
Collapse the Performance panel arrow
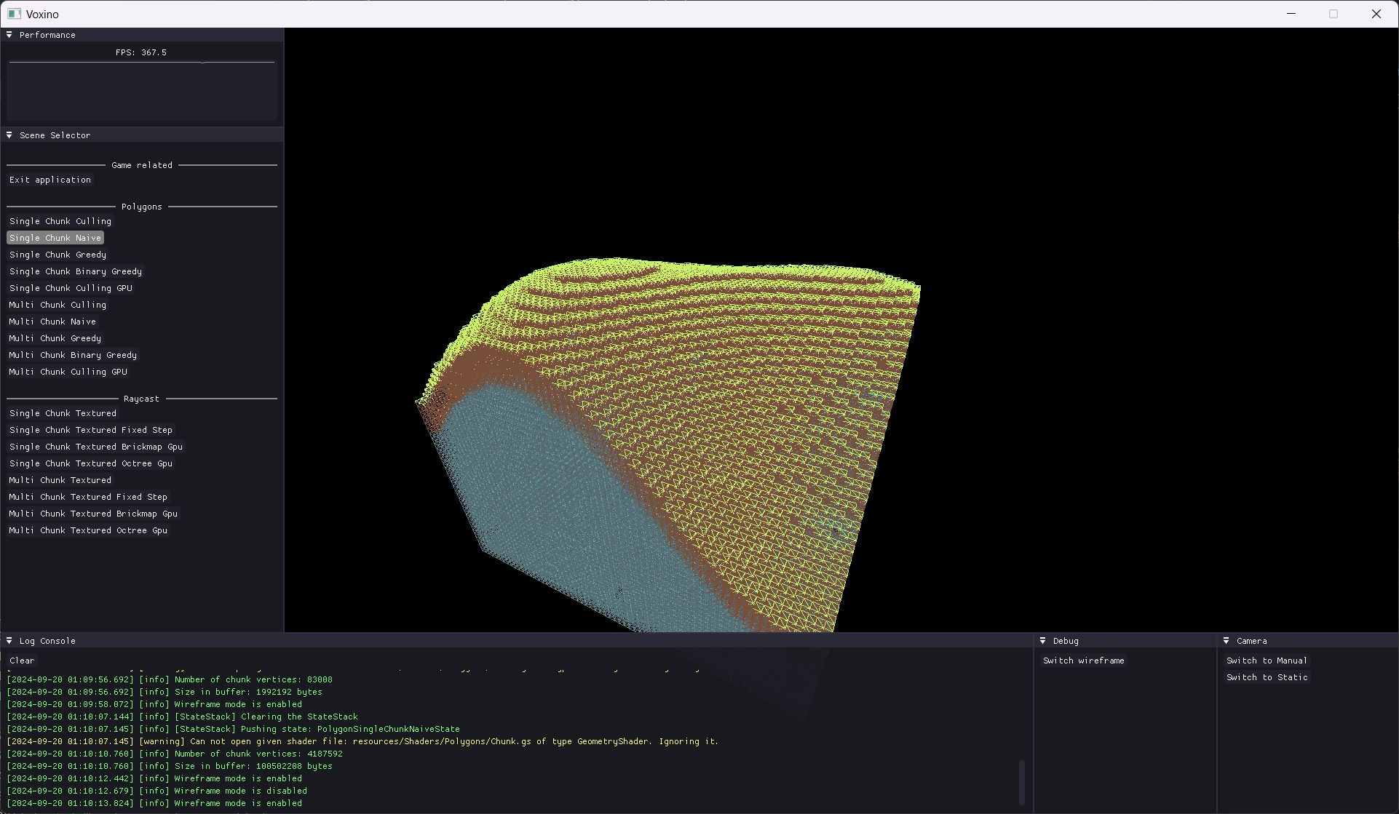pyautogui.click(x=9, y=35)
